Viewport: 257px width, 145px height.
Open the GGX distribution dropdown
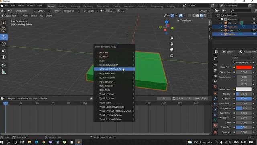pyautogui.click(x=242, y=58)
